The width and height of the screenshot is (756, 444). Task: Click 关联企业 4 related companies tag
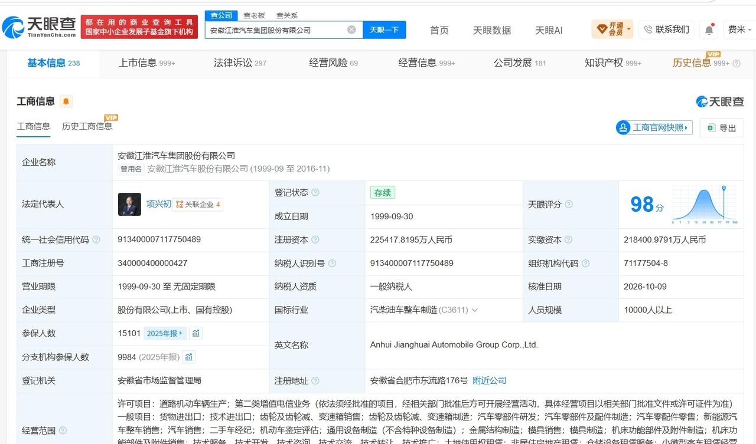coord(198,205)
